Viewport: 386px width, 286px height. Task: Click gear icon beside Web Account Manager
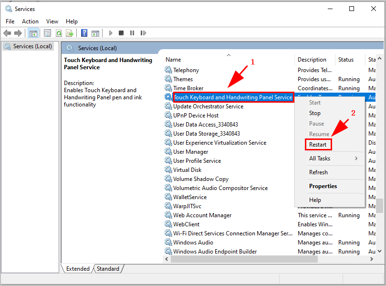[168, 215]
